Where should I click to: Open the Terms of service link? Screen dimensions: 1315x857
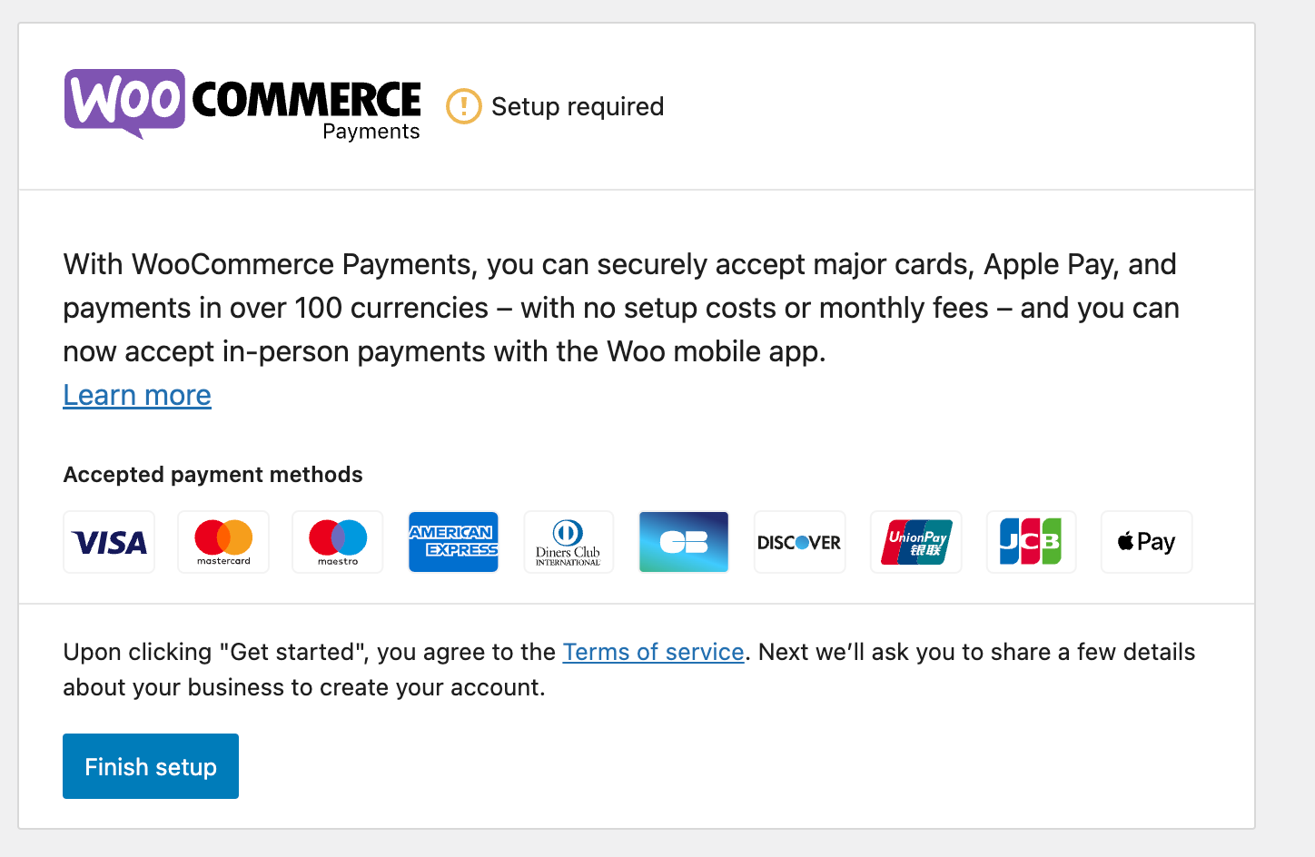(x=653, y=652)
